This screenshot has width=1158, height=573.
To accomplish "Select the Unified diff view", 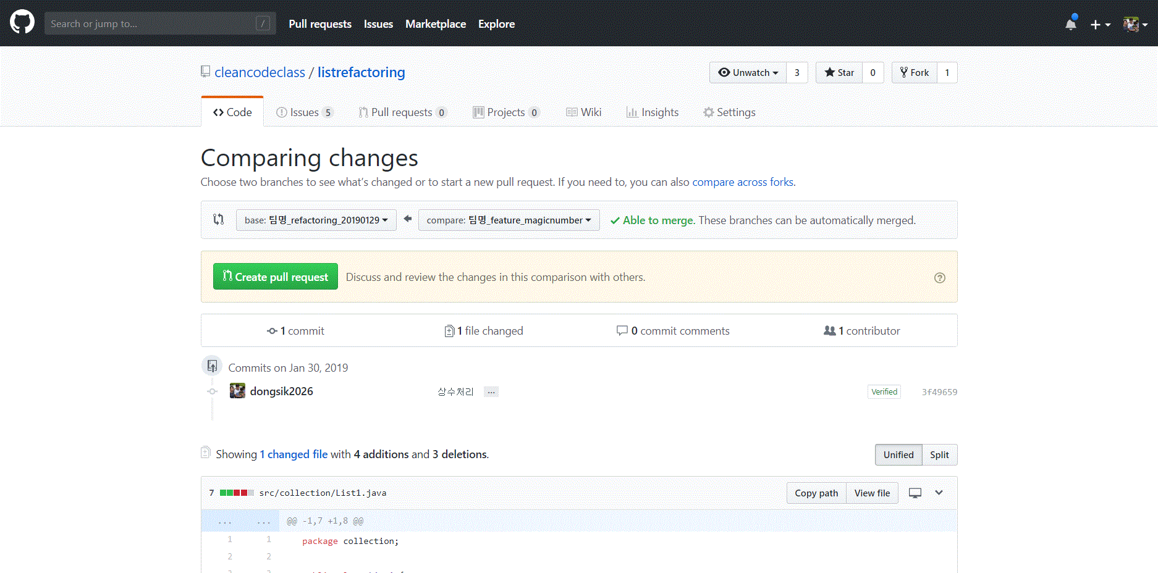I will tap(898, 454).
